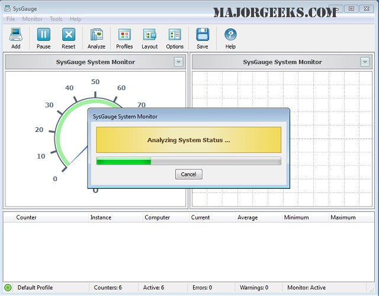Click the green status indicator in status bar
The height and width of the screenshot is (296, 379).
click(x=8, y=288)
